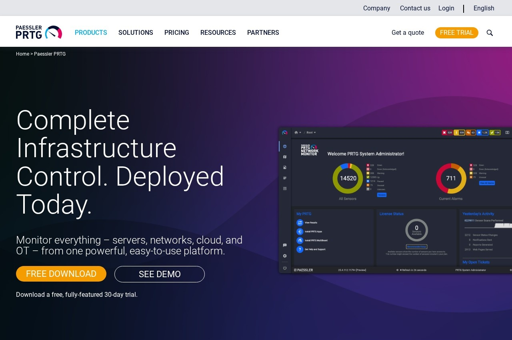Click the 25.4.112.1179+ version text
The height and width of the screenshot is (340, 512).
[x=353, y=270]
